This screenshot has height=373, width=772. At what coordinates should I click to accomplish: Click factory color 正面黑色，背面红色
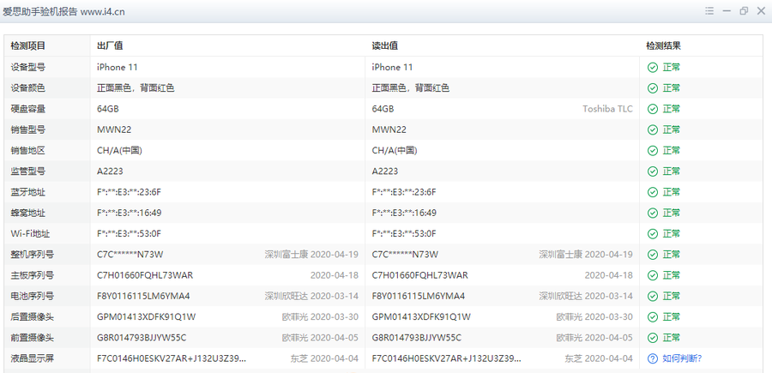point(136,88)
